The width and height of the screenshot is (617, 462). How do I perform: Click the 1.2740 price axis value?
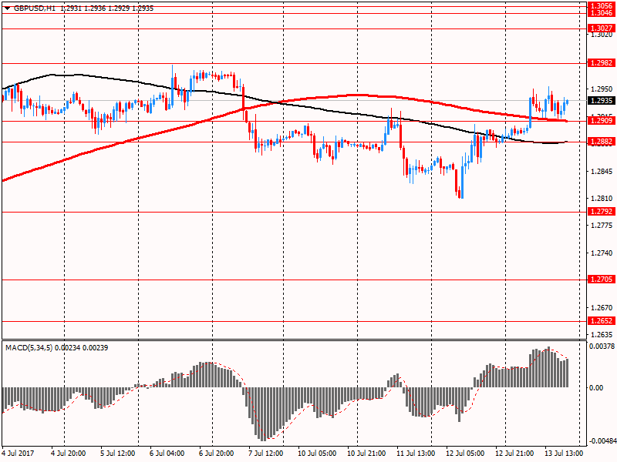coord(602,253)
